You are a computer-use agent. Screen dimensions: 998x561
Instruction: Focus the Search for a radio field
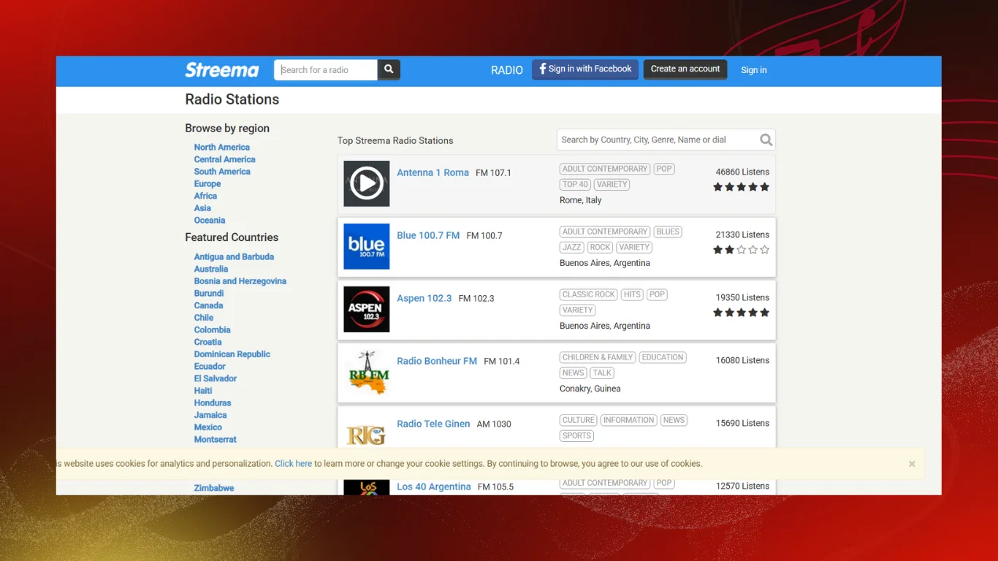(x=326, y=70)
